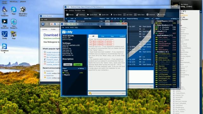The image size is (203, 114).
Task: Click red stop X in Game Browser
Action: [51, 24]
